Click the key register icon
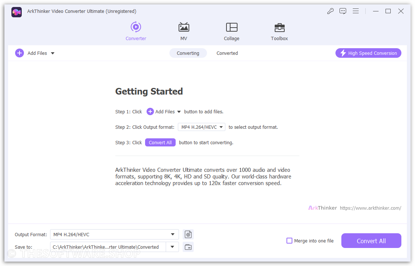 pos(330,11)
